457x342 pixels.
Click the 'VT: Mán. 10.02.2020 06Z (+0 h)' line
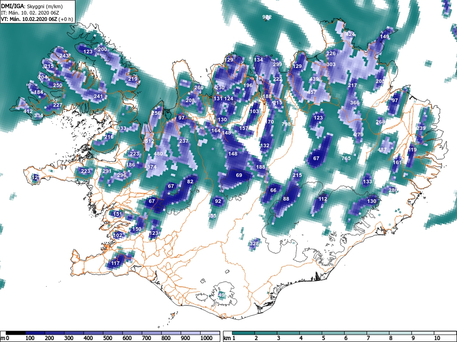pos(37,19)
